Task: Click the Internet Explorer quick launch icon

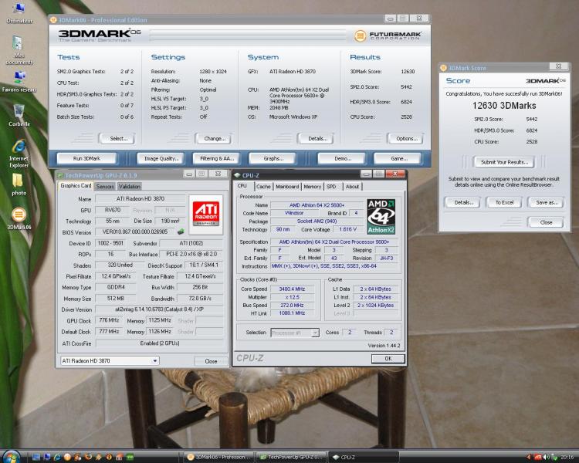Action: pos(57,457)
